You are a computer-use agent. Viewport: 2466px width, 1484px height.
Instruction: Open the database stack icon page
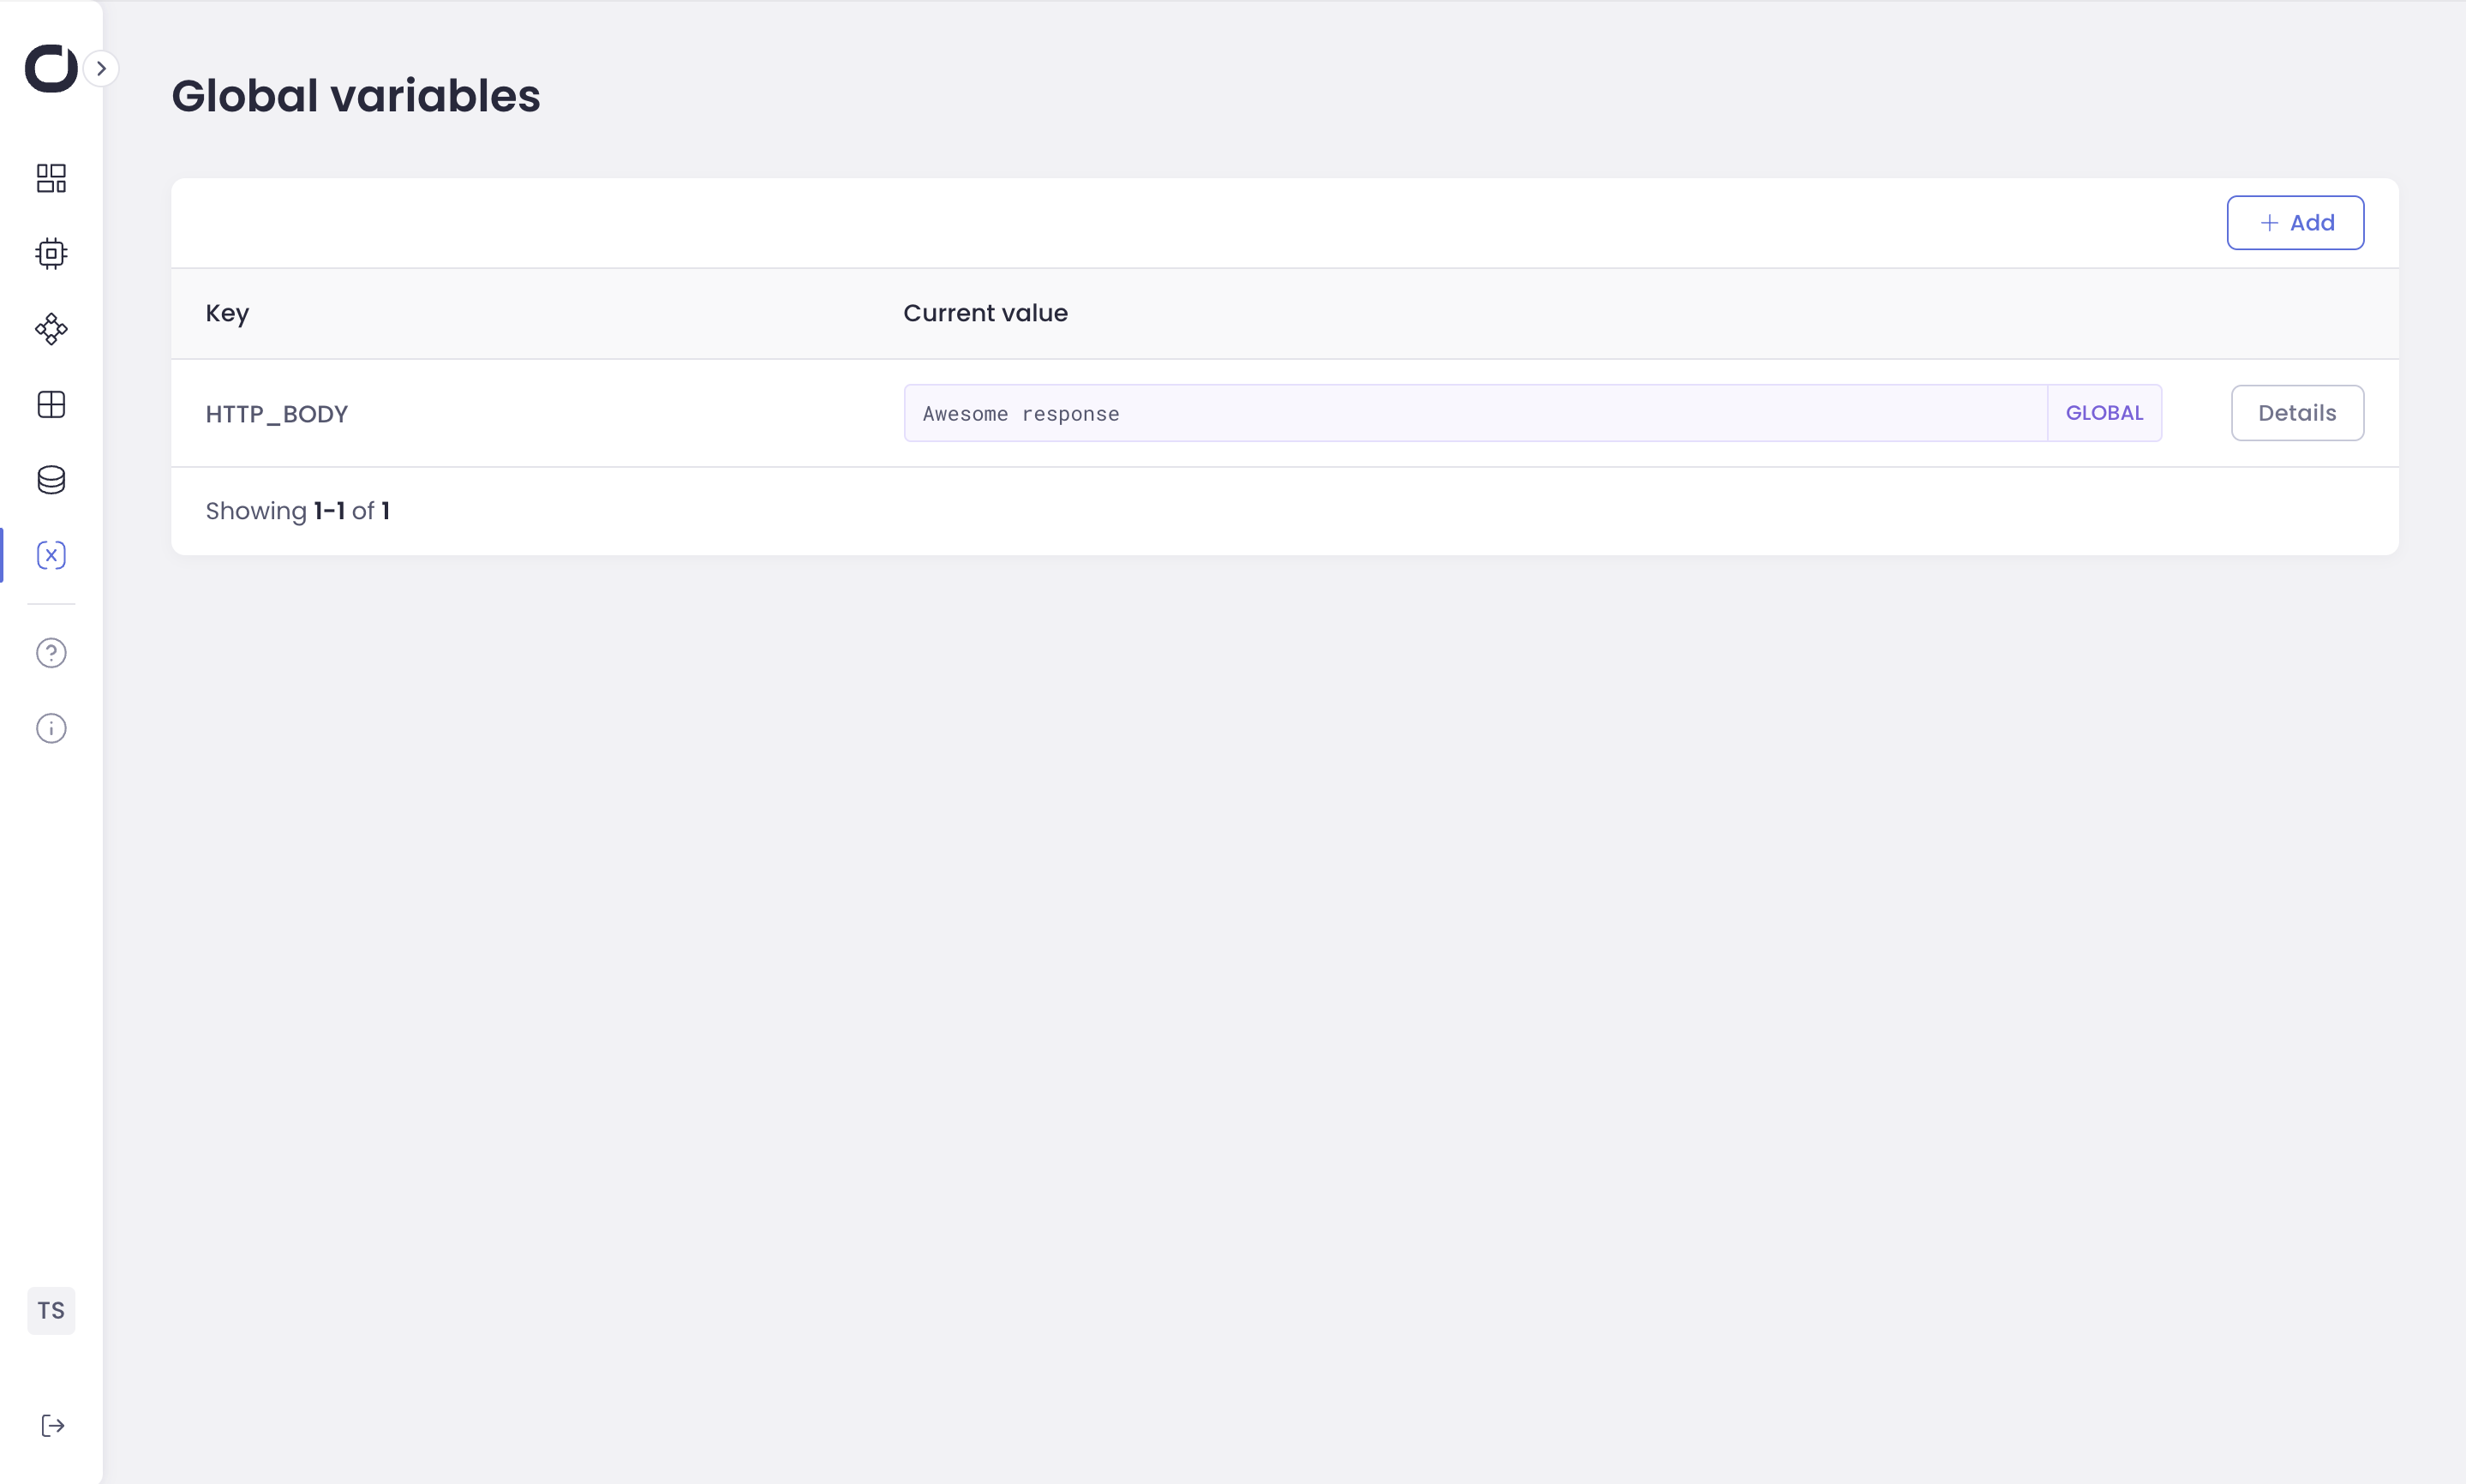point(51,480)
